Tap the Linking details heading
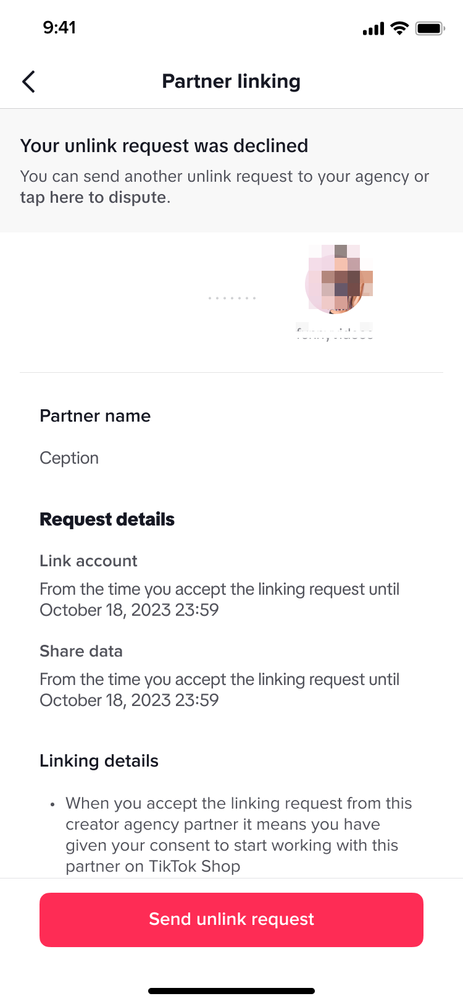 pos(99,761)
